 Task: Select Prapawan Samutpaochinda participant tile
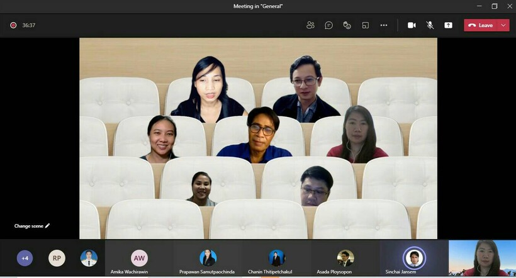coord(207,258)
